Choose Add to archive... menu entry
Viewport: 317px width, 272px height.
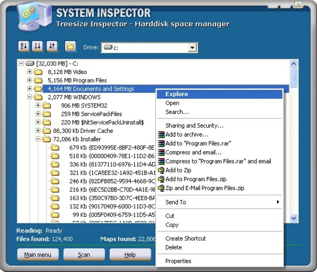tap(219, 135)
